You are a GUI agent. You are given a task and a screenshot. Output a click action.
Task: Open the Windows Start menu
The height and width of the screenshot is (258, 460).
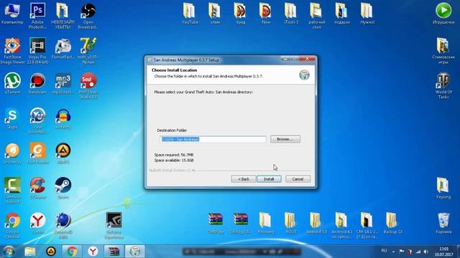(x=9, y=252)
